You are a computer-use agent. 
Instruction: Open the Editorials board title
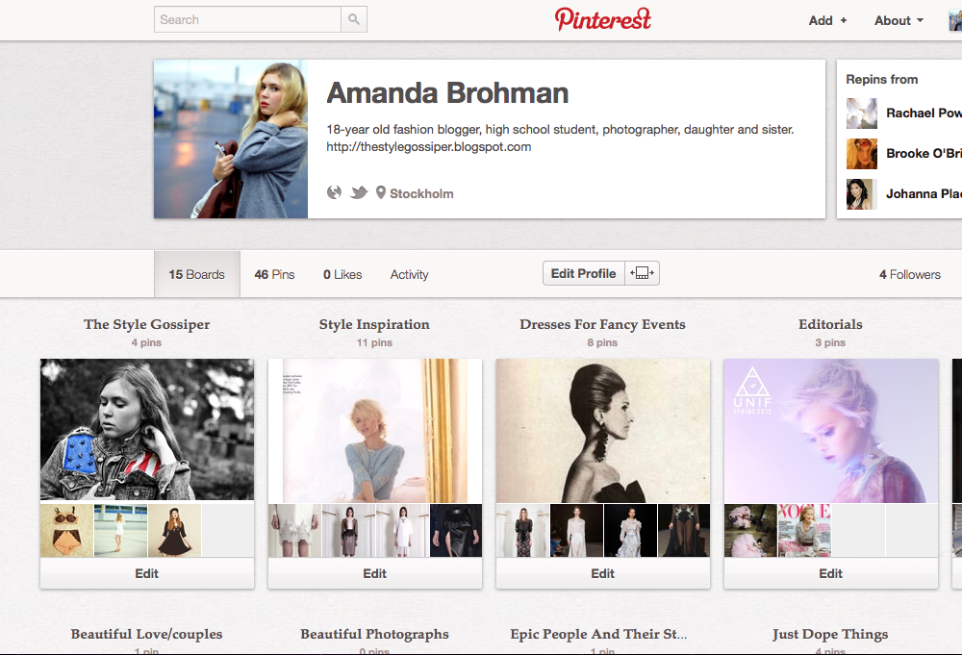pos(830,324)
